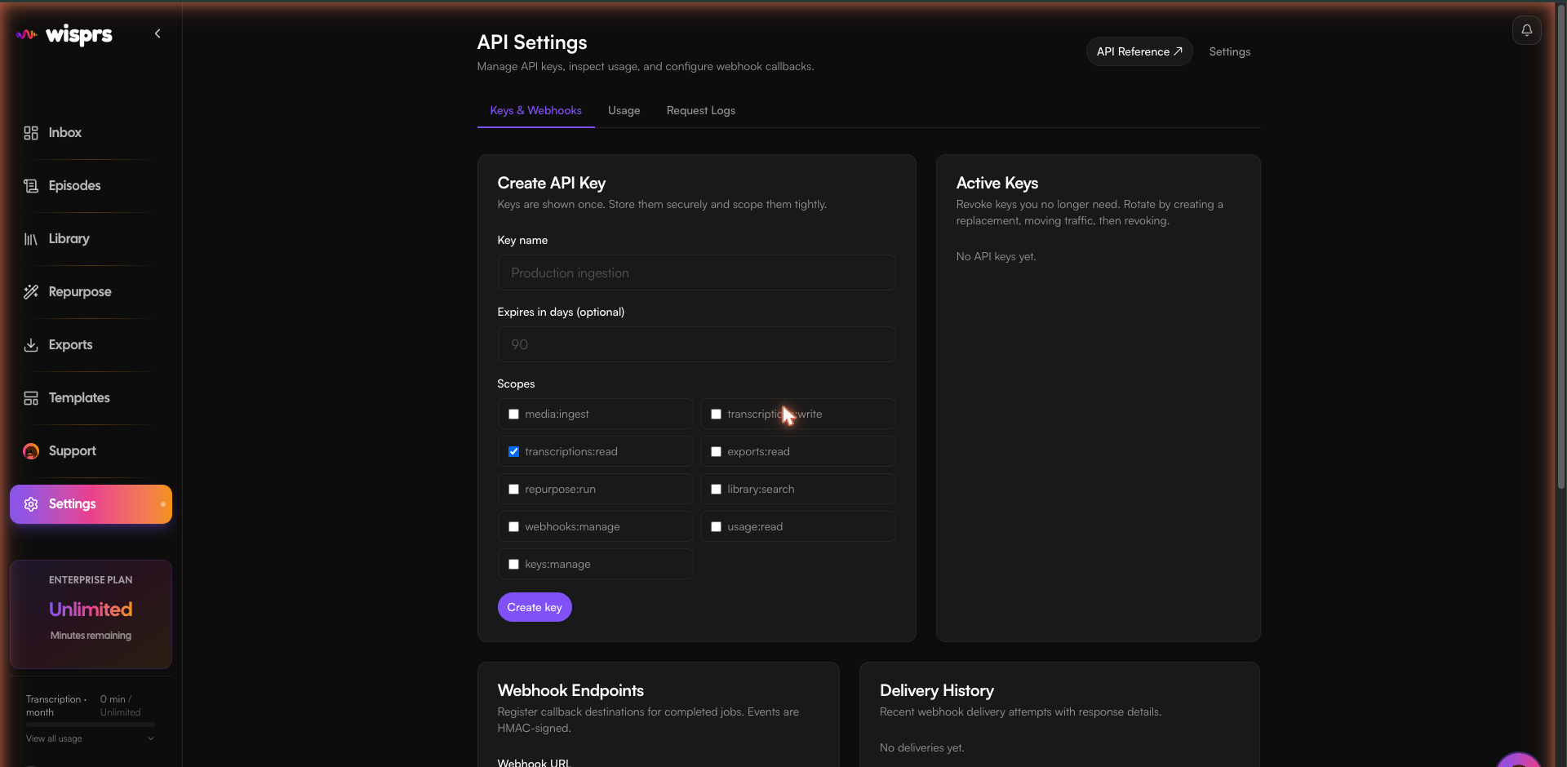
Task: Click the Settings link at top right
Action: point(1230,51)
